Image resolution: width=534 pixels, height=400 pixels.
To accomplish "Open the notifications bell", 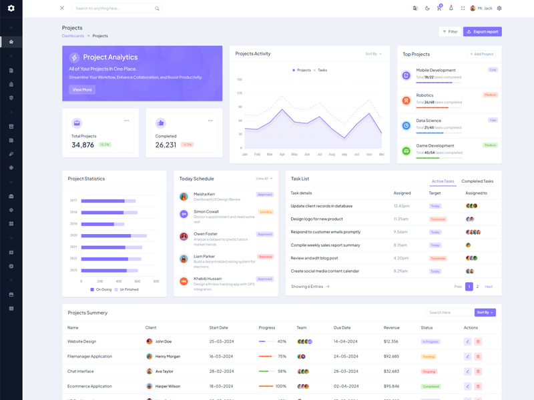I will tap(451, 9).
